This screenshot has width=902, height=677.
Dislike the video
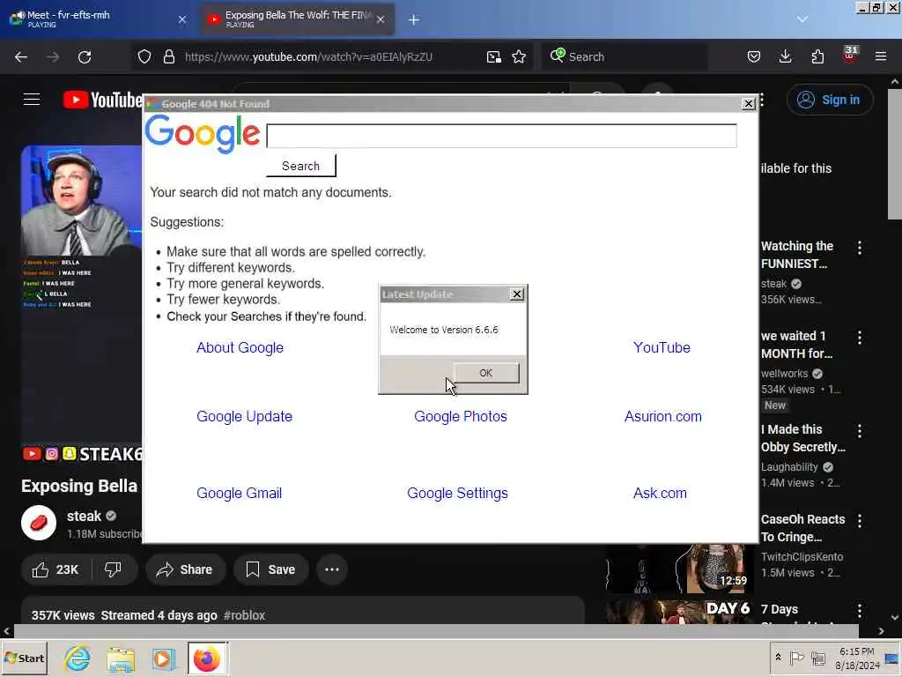point(114,569)
